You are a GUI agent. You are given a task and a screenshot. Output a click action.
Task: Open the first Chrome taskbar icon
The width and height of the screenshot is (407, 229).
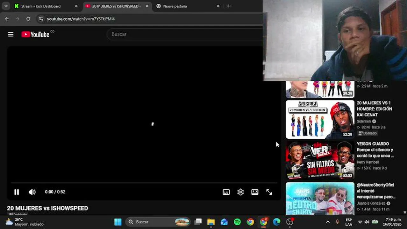250,222
